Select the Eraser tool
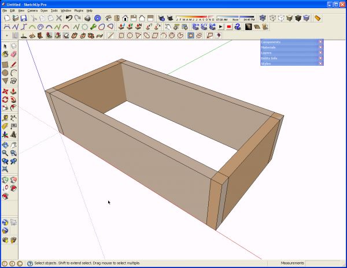Viewport: 347px width, 268px height. 13,54
